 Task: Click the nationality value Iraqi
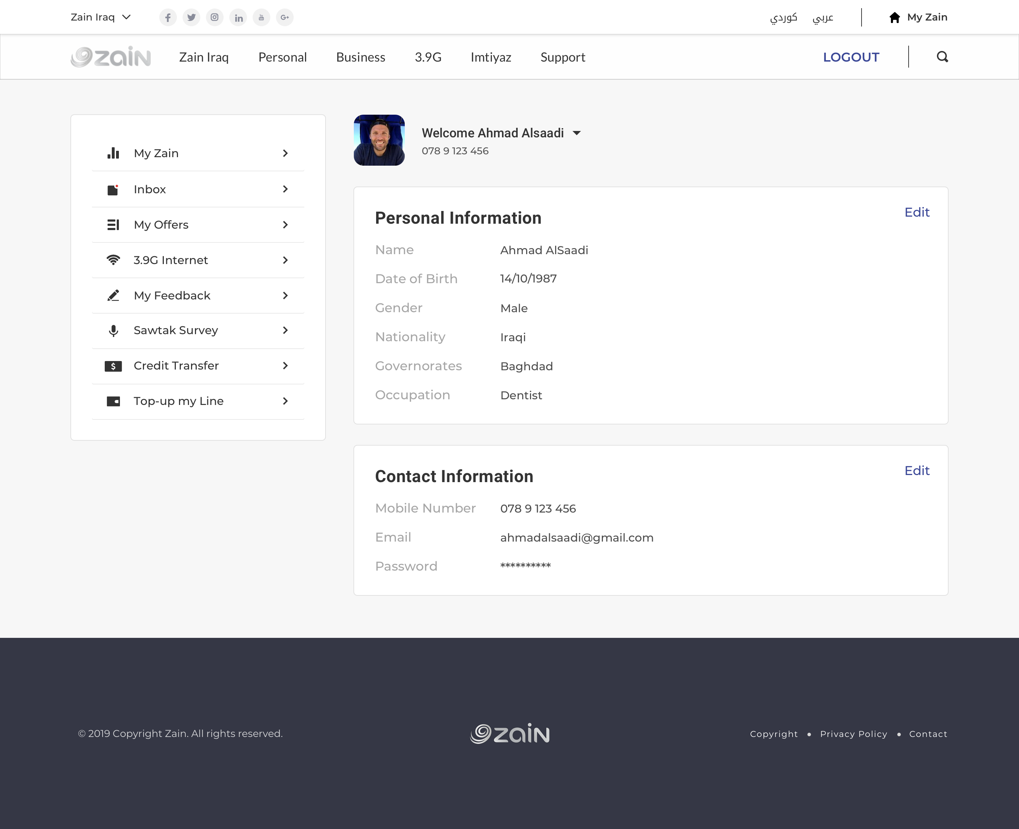513,338
